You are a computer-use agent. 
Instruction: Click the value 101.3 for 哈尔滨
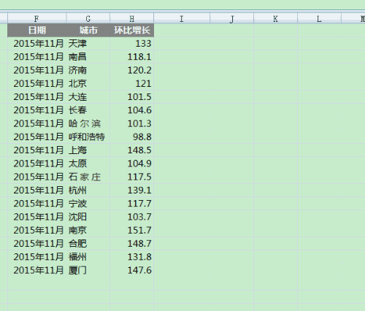pyautogui.click(x=131, y=123)
